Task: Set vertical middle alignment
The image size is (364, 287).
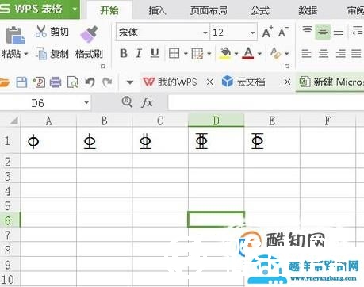Action: pos(323,32)
